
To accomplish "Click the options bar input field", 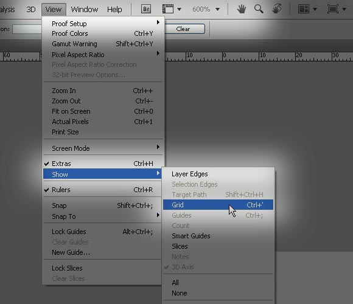I will coord(27,29).
